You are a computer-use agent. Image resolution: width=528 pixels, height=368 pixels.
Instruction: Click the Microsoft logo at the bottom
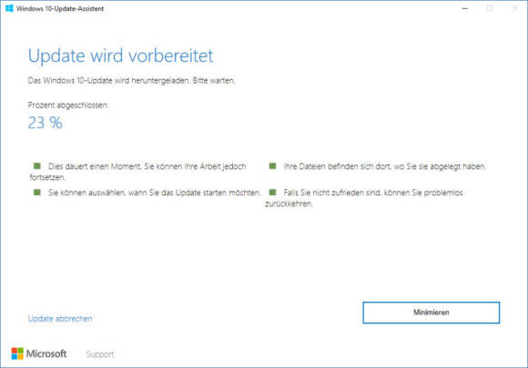[17, 353]
